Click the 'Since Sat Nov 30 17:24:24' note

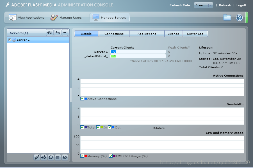(161, 61)
